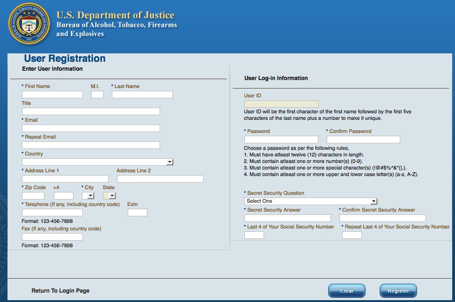Click the Address Line 1 field

[65, 179]
